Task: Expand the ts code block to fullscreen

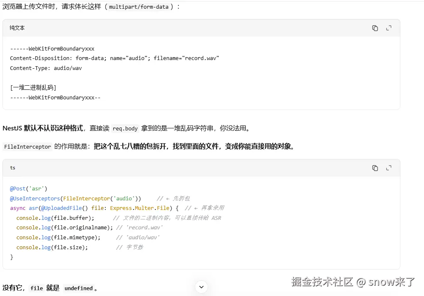Action: coord(389,168)
